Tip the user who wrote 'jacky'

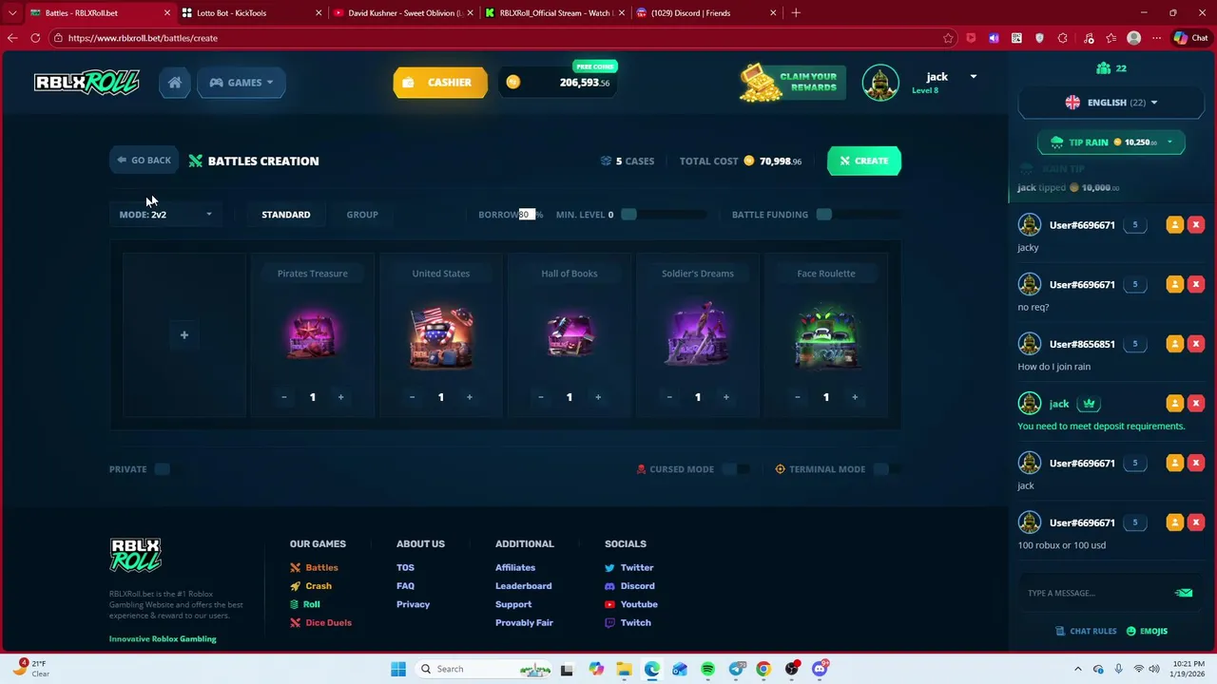(1174, 225)
